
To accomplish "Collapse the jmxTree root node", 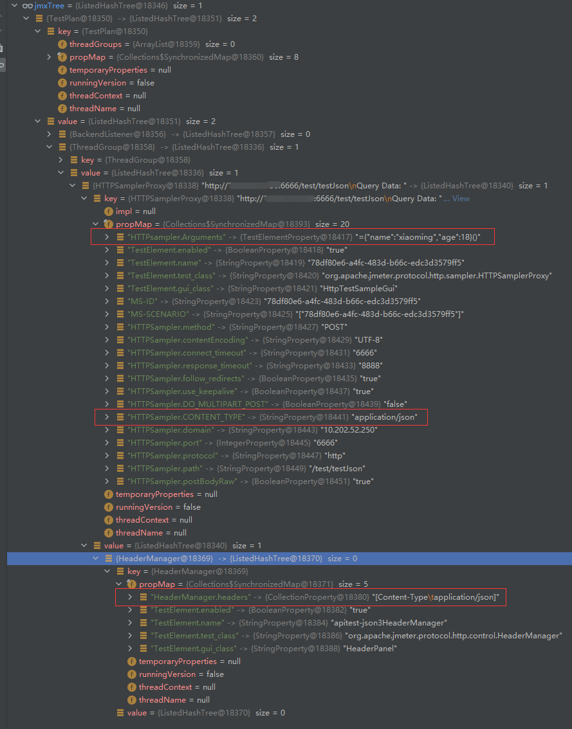I will 14,6.
